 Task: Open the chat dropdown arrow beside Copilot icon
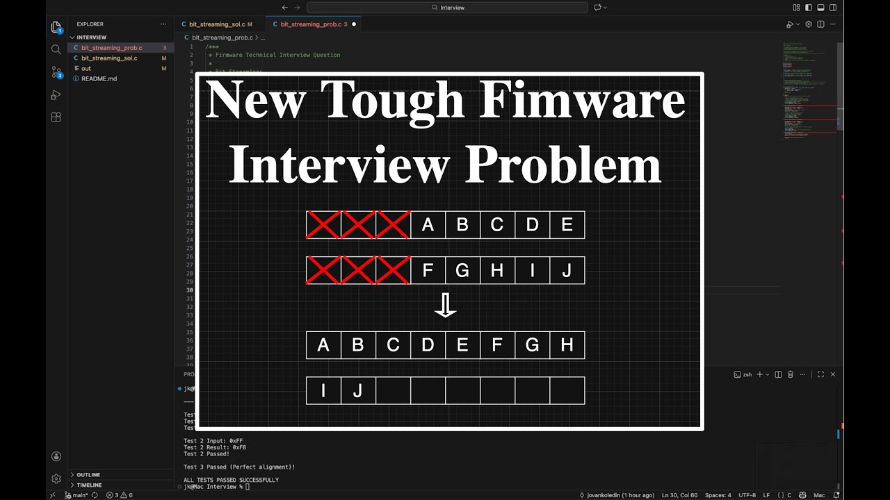pos(605,7)
